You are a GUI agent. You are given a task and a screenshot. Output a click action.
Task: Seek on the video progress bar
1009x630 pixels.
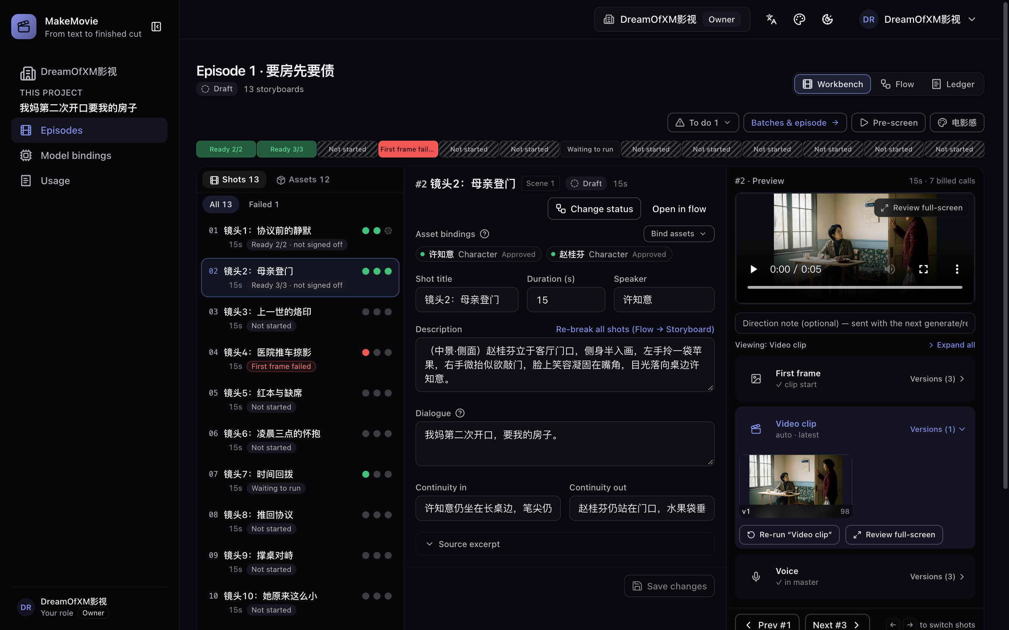click(x=855, y=287)
